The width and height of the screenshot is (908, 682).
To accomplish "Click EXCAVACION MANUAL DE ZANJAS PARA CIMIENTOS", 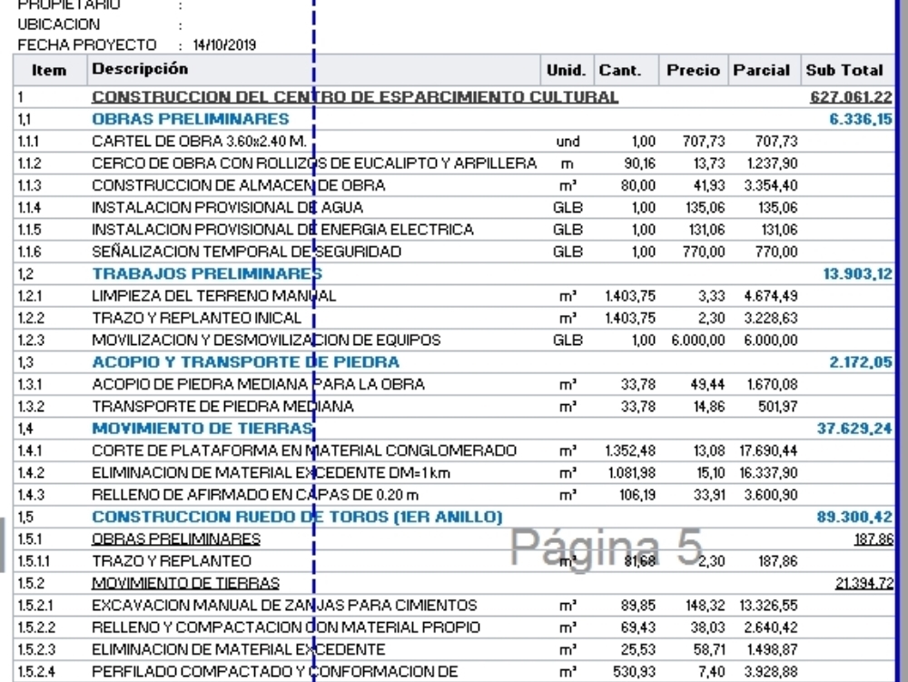I will click(x=284, y=605).
